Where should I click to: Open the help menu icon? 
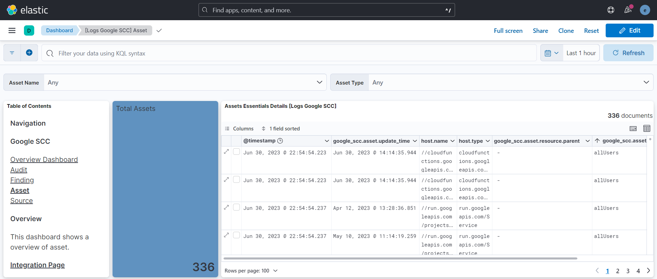[611, 10]
